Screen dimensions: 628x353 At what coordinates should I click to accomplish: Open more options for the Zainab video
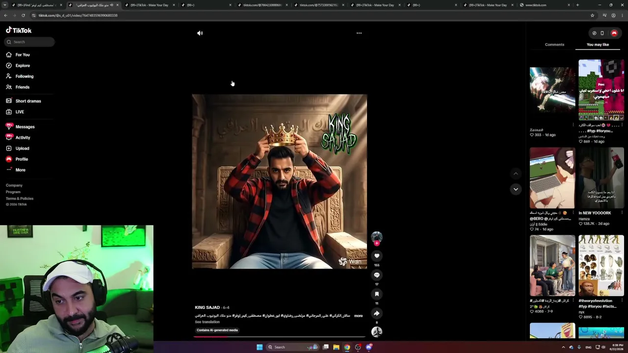573,125
